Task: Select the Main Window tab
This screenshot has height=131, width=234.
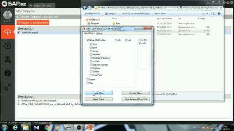Action: (89, 33)
